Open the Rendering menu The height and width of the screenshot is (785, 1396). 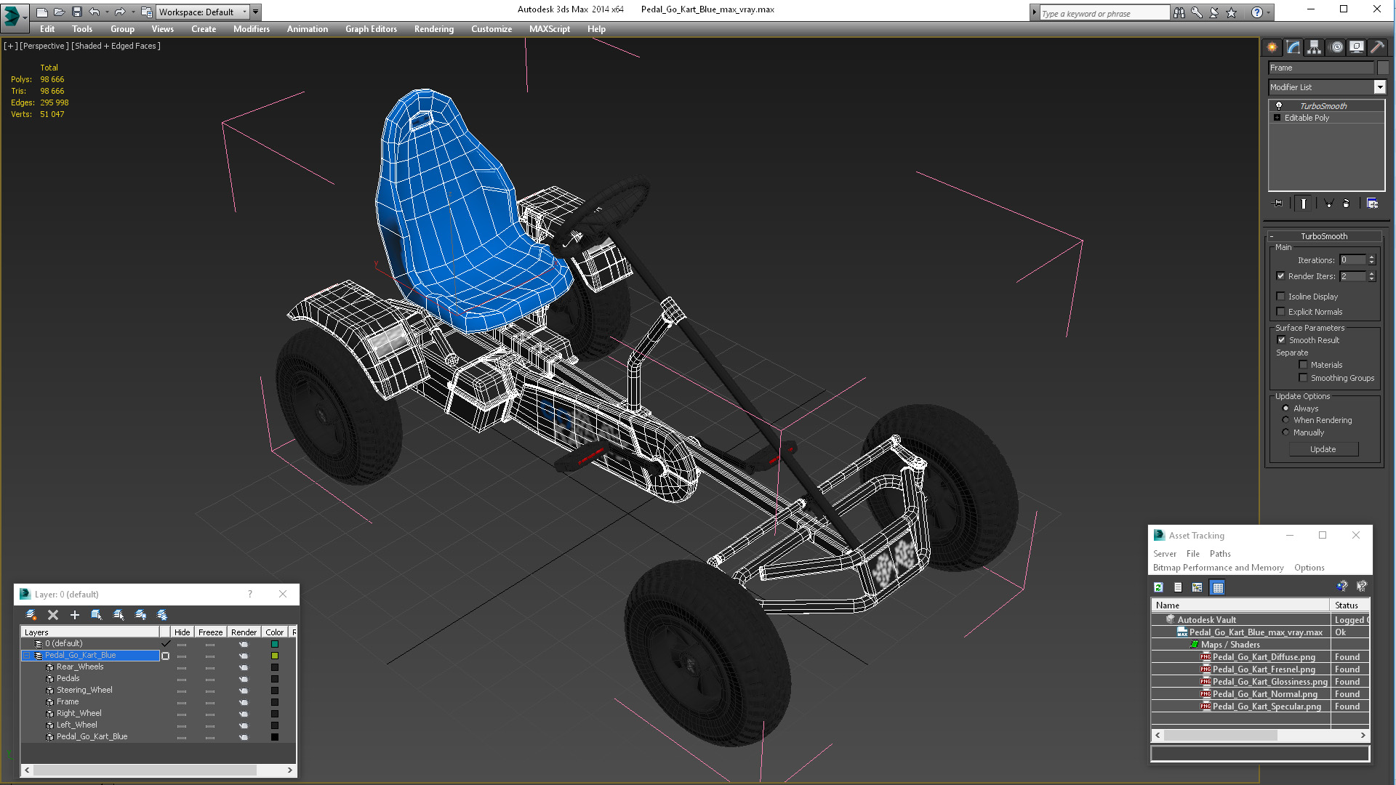click(433, 29)
